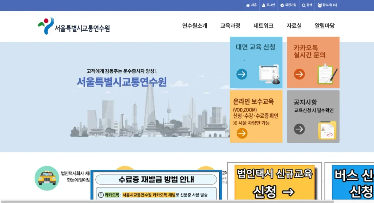Click the user icon next to 로그인
The width and height of the screenshot is (374, 203).
(264, 5)
